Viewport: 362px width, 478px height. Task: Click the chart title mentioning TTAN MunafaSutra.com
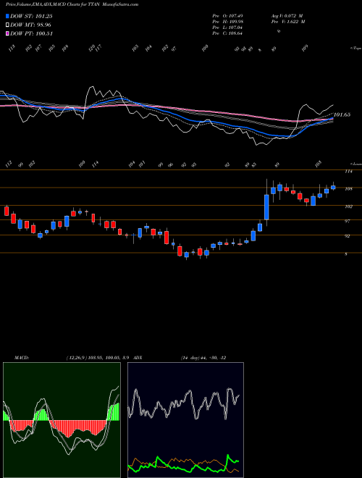tap(72, 4)
